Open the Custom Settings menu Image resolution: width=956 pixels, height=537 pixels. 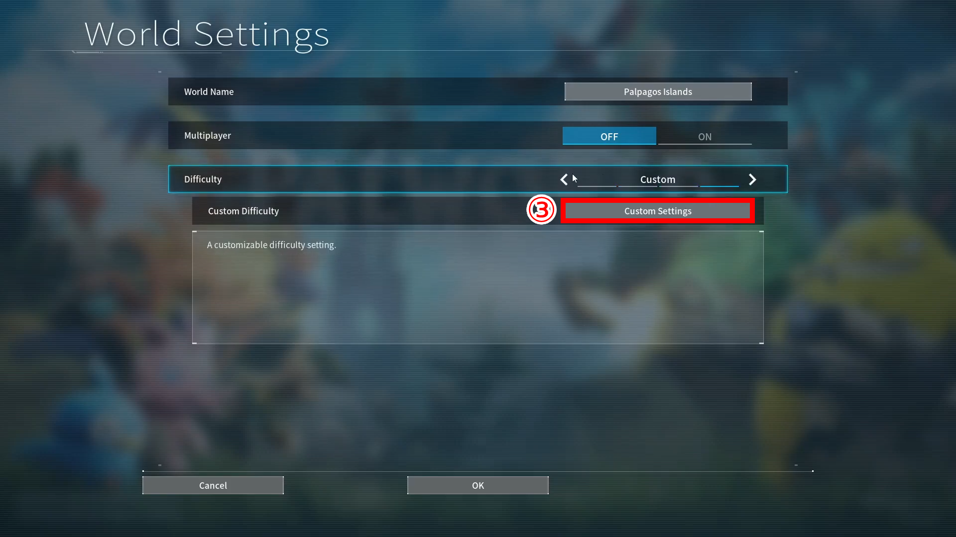[657, 211]
